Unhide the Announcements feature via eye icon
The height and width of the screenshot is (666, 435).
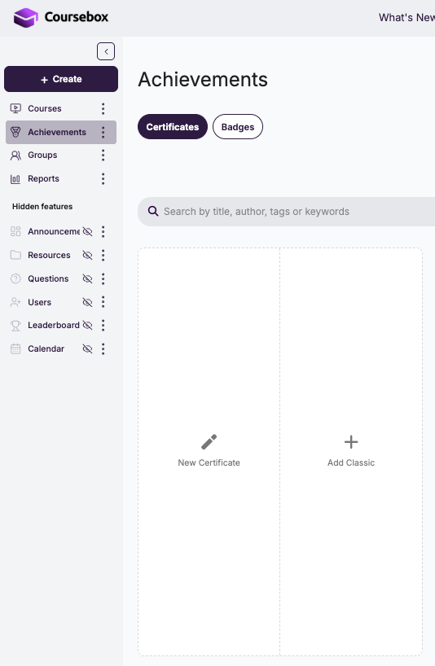87,231
